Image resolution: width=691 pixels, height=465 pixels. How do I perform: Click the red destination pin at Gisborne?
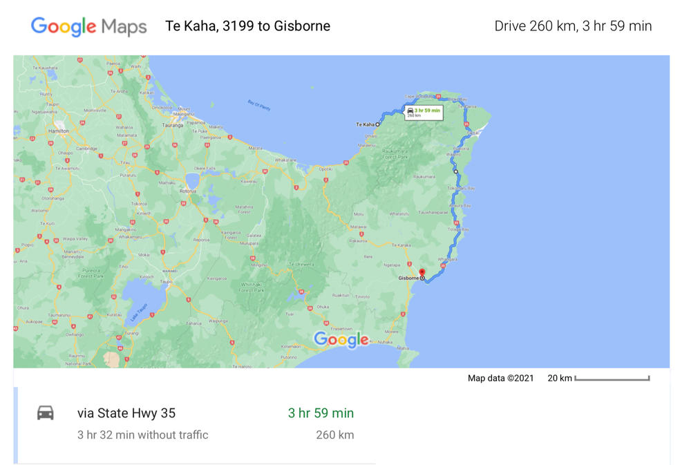pyautogui.click(x=422, y=272)
